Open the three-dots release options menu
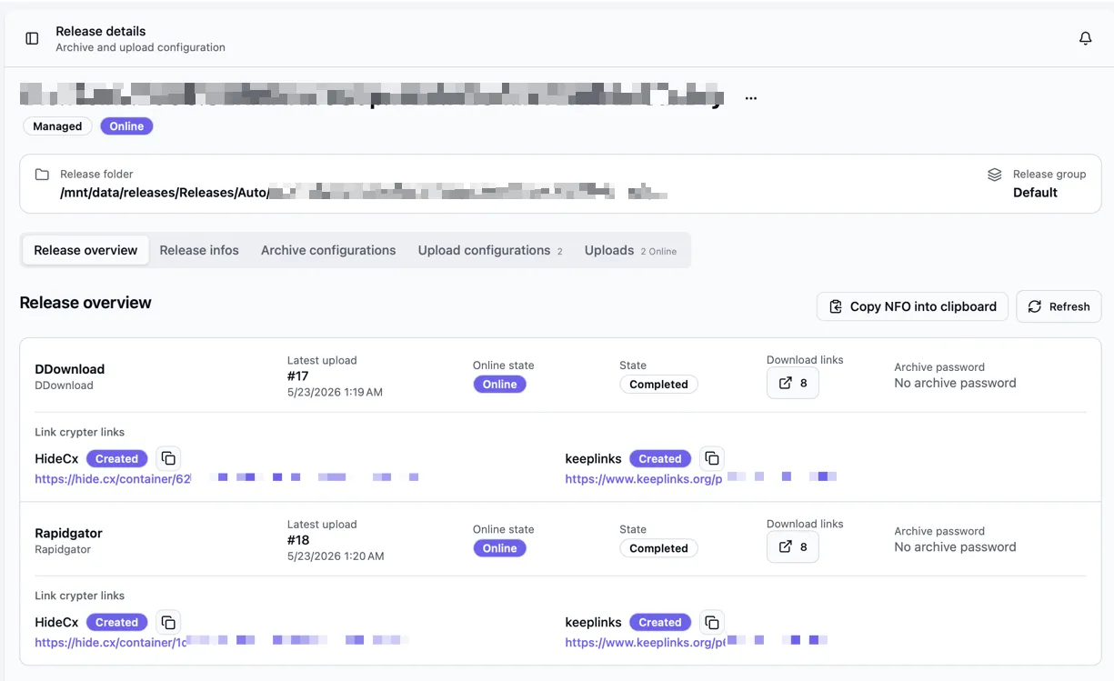This screenshot has width=1114, height=681. (750, 98)
